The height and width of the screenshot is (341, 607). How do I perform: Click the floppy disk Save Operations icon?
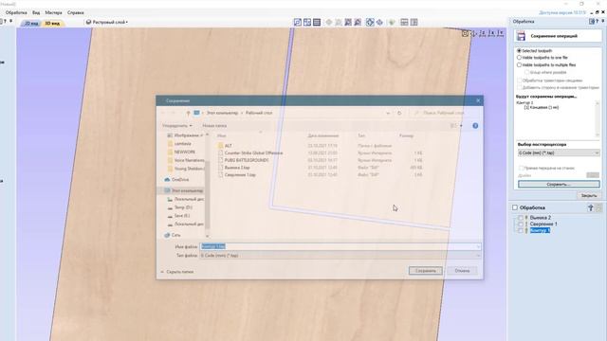point(522,36)
